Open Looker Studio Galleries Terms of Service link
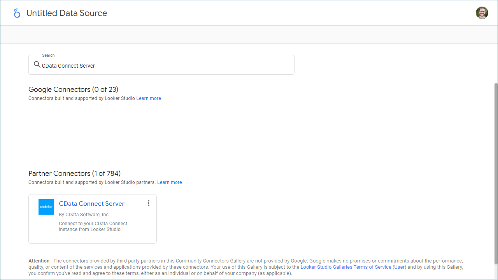 [x=353, y=267]
